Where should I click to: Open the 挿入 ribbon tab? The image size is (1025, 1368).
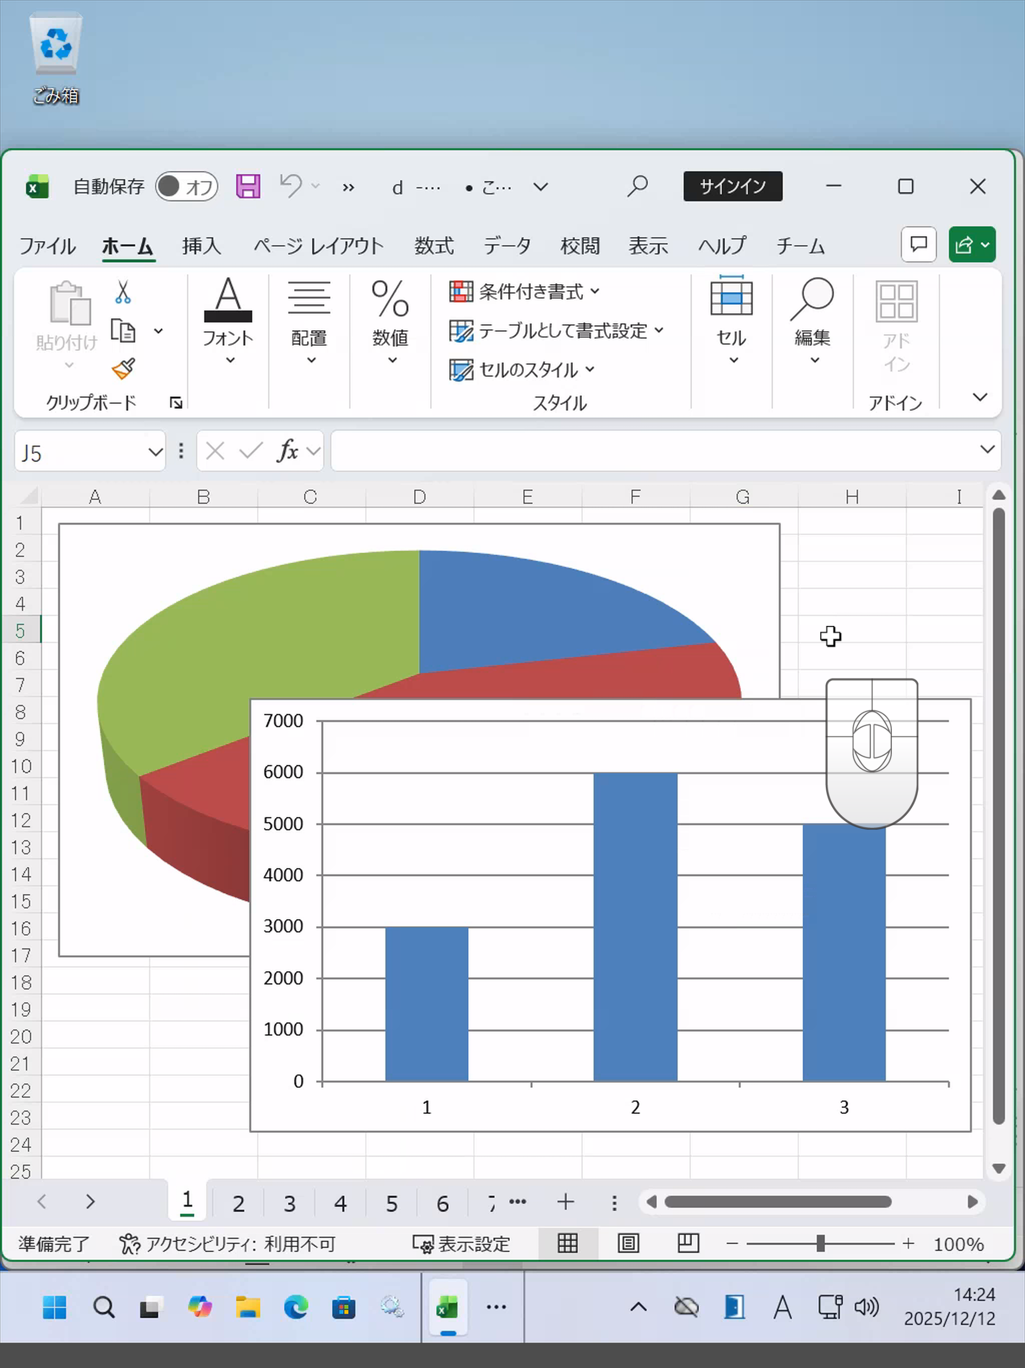(x=202, y=246)
